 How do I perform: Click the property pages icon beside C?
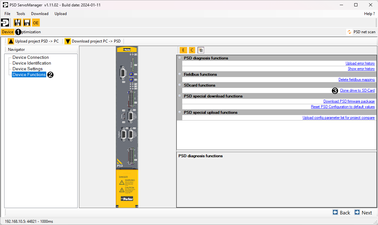201,50
